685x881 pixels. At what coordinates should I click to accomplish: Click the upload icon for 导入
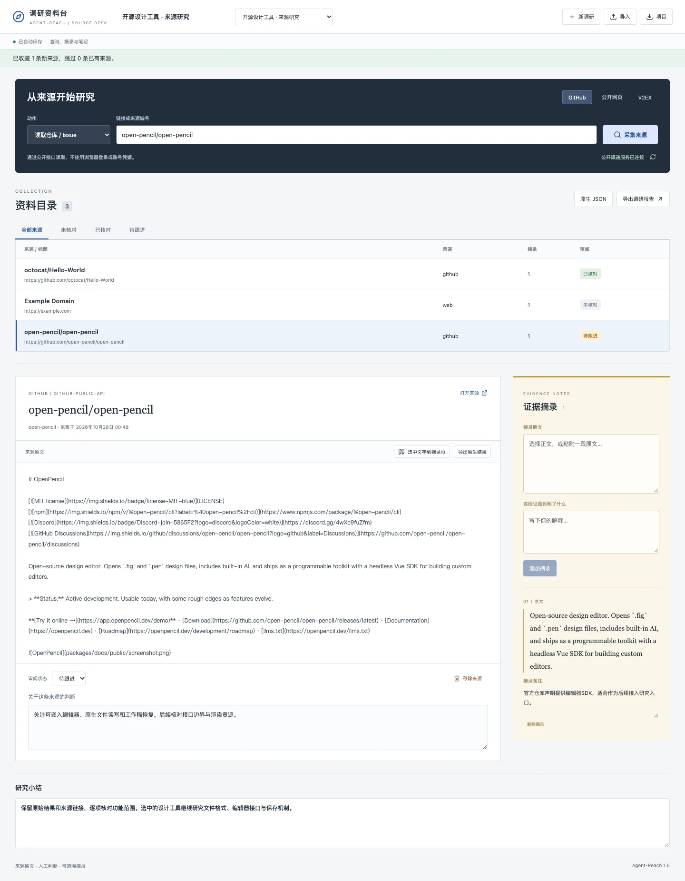614,17
